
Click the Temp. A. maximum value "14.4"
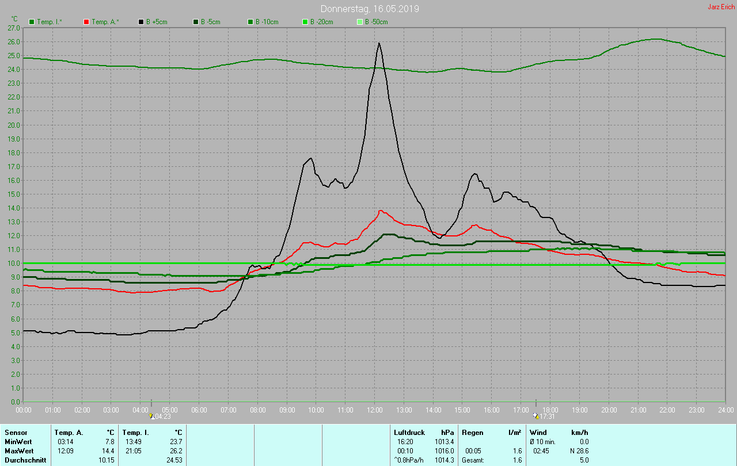point(108,451)
